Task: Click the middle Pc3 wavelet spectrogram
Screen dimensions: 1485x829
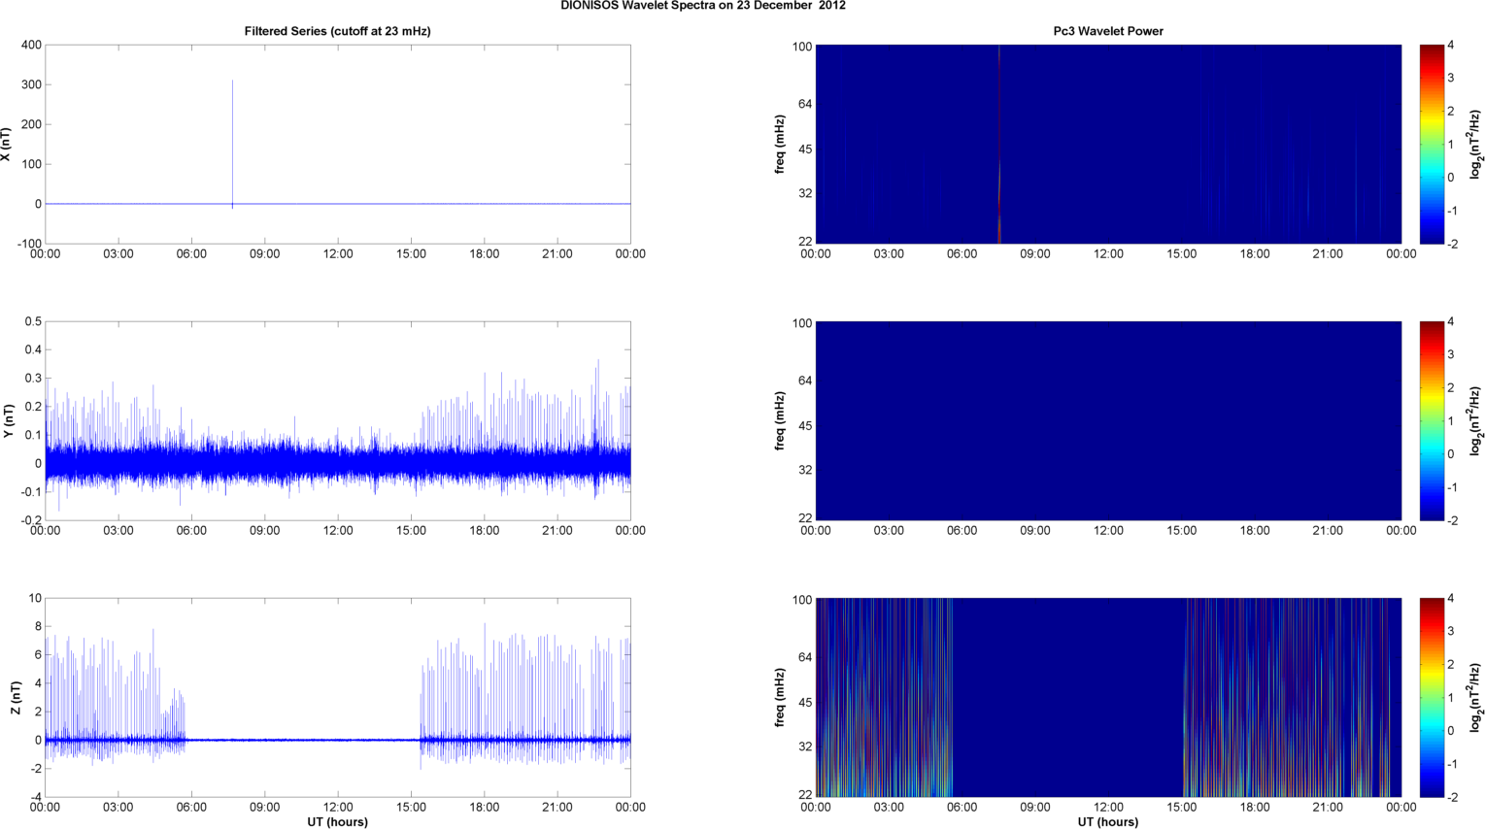Action: [x=1108, y=420]
